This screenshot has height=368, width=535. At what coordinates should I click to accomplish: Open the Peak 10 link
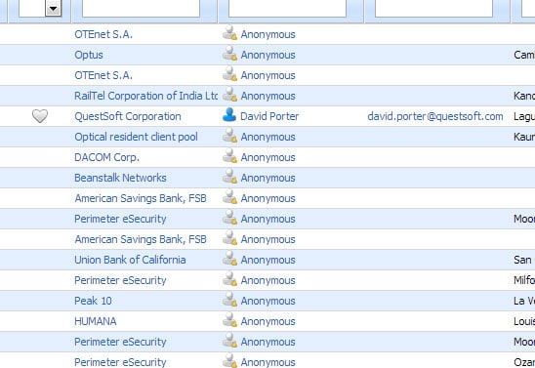93,301
